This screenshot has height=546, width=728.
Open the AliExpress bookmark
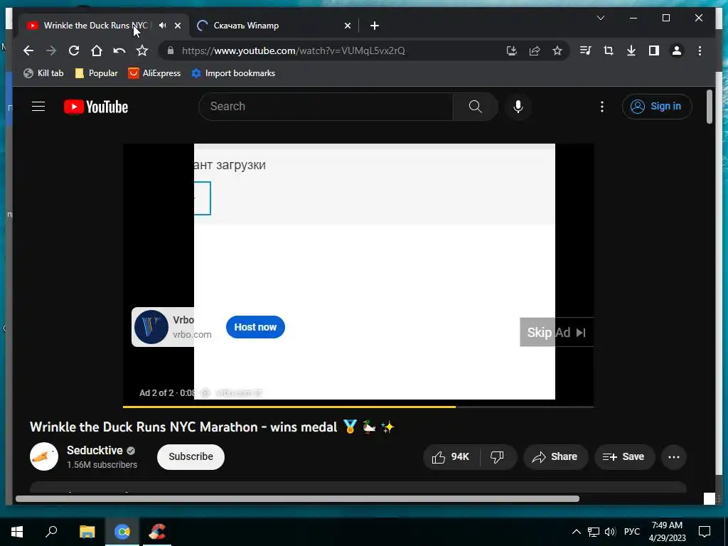pyautogui.click(x=154, y=73)
